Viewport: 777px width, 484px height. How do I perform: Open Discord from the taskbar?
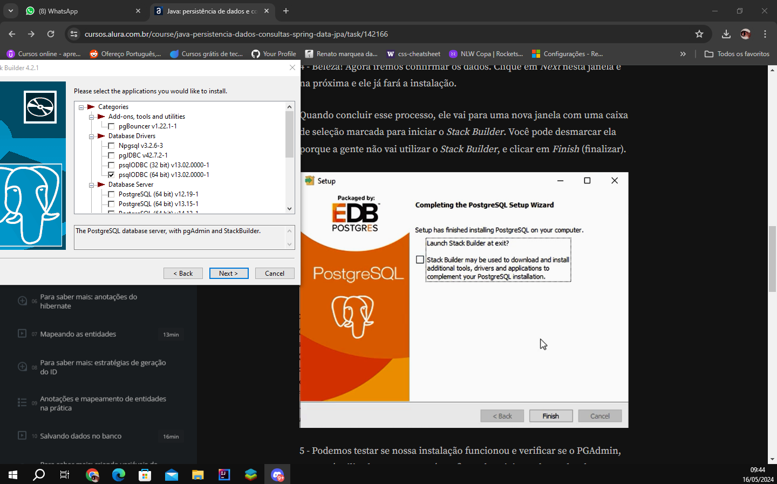click(x=277, y=475)
